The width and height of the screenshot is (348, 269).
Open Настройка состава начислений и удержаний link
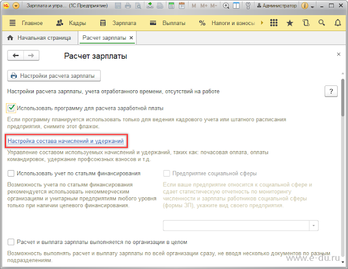pos(66,141)
